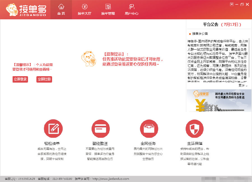Click the 全网任务 inbox icon
252x182 pixels.
tap(149, 129)
